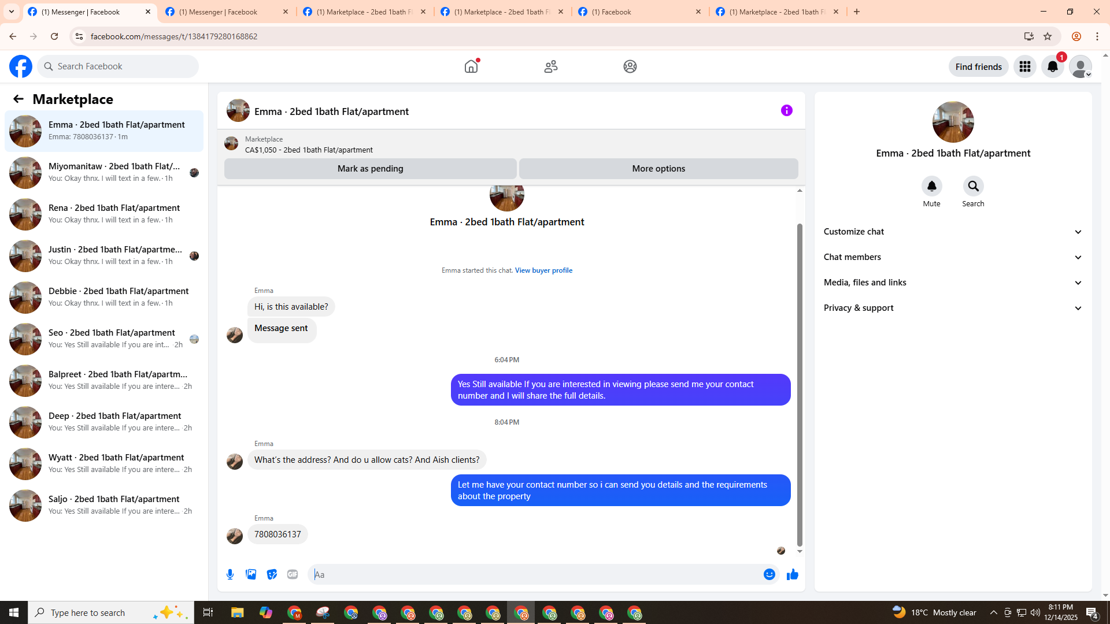The width and height of the screenshot is (1110, 624).
Task: Click the Mark as pending button
Action: (x=370, y=169)
